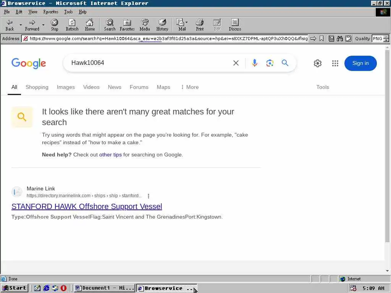The width and height of the screenshot is (391, 293).
Task: Click the Mail toolbar icon
Action: [x=181, y=25]
